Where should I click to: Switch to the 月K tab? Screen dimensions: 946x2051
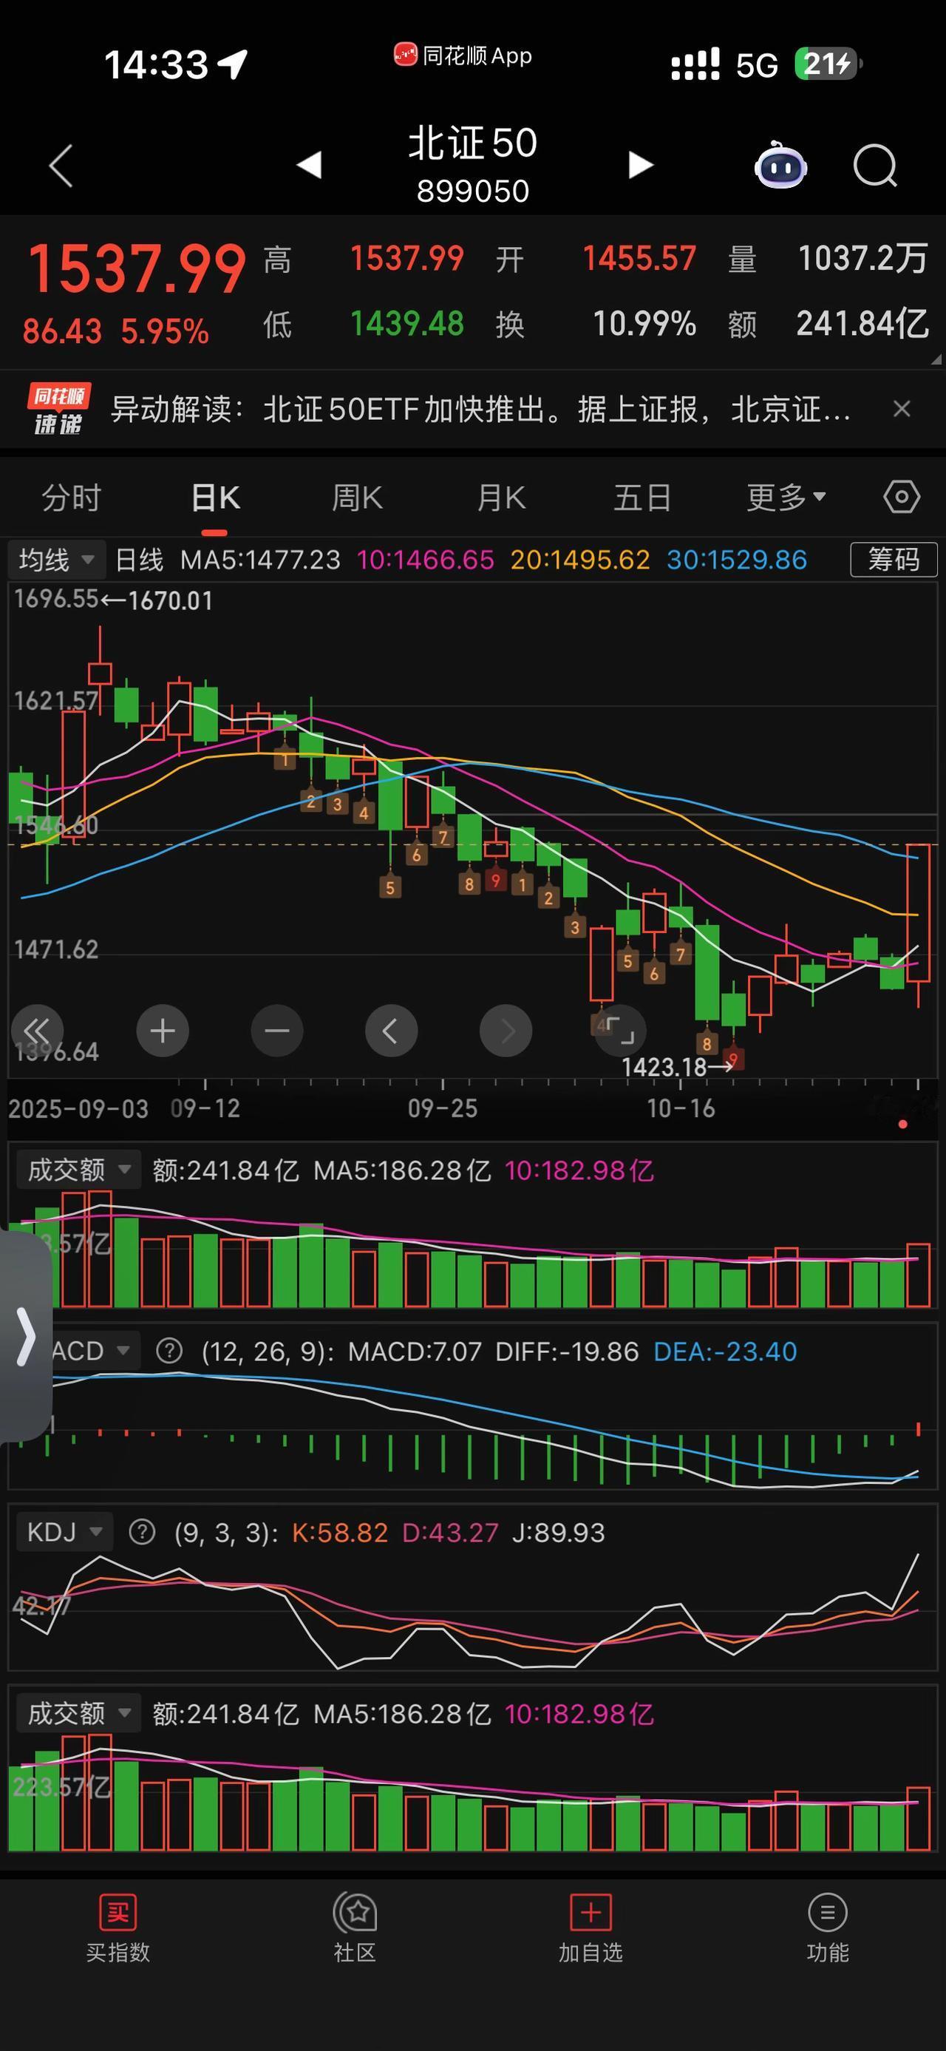pos(500,498)
